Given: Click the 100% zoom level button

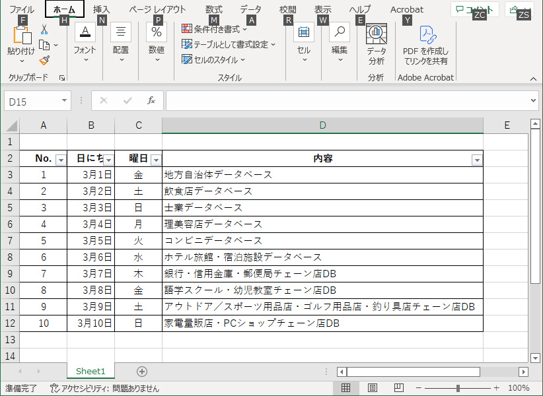Looking at the screenshot, I should pos(519,388).
